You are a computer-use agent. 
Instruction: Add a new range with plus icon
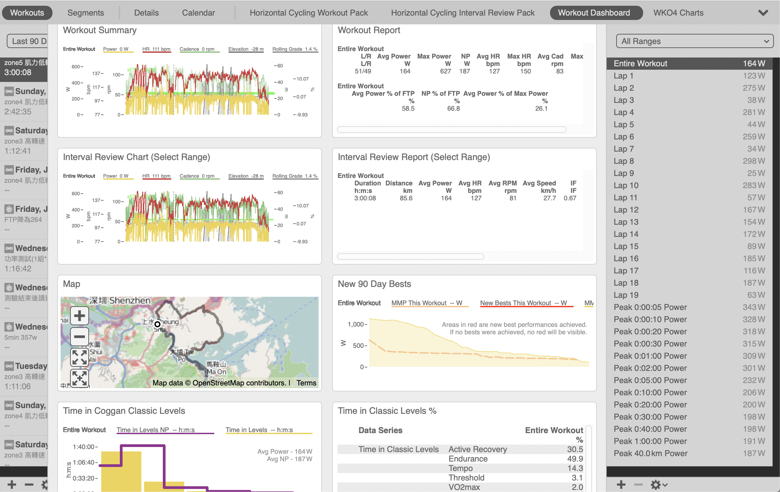pos(621,485)
